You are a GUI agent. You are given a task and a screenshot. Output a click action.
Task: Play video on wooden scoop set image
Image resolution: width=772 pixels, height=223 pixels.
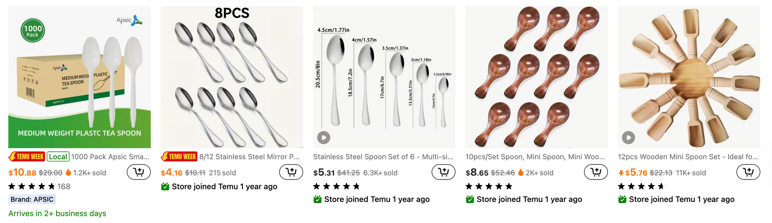(x=628, y=137)
